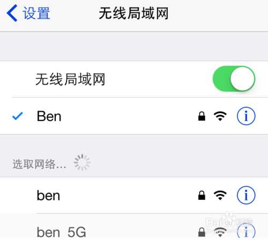Tap the blue checkmark beside Ben
The height and width of the screenshot is (240, 268).
(18, 116)
